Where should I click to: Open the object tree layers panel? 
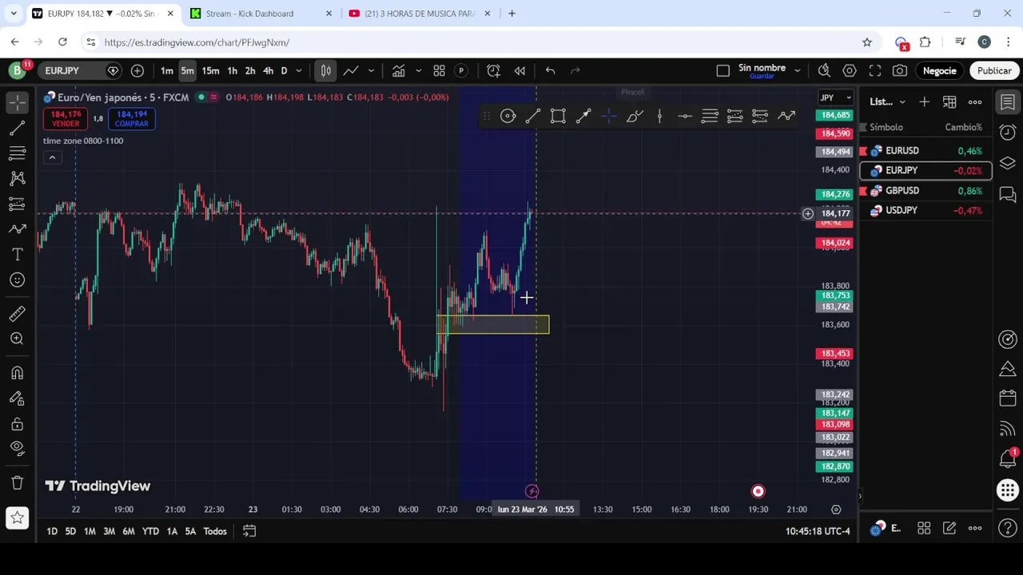(x=1008, y=164)
